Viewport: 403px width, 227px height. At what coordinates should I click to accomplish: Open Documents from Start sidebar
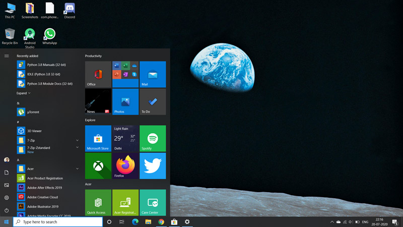pos(7,173)
